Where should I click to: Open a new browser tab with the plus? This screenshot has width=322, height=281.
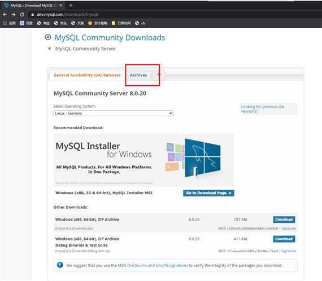pyautogui.click(x=71, y=5)
